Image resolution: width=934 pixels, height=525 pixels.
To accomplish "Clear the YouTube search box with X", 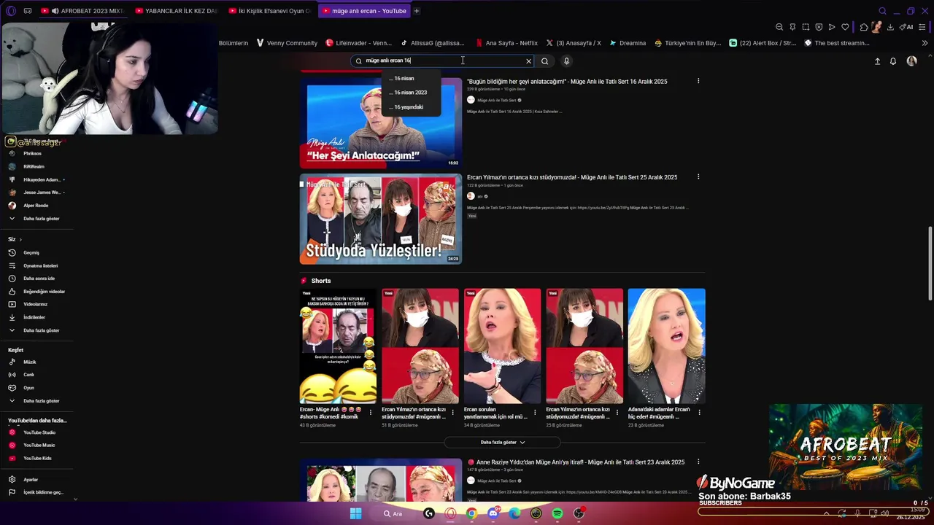I will [x=528, y=61].
